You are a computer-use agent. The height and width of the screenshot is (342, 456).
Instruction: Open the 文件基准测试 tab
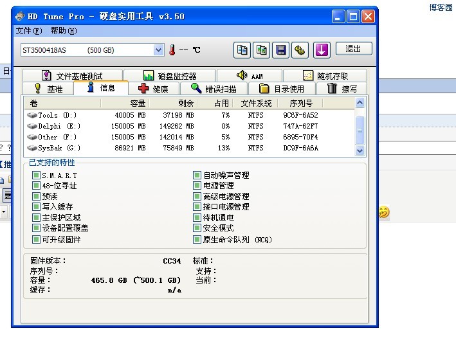[x=72, y=76]
